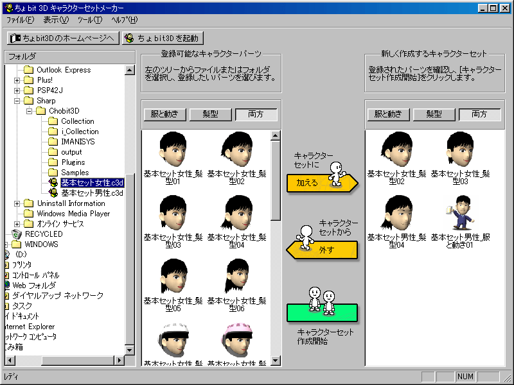The width and height of the screenshot is (514, 385).
Task: Click folder tree scroll left arrow
Action: tap(10, 361)
